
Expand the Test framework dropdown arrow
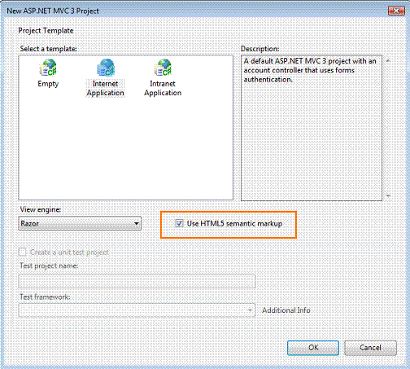click(x=250, y=310)
